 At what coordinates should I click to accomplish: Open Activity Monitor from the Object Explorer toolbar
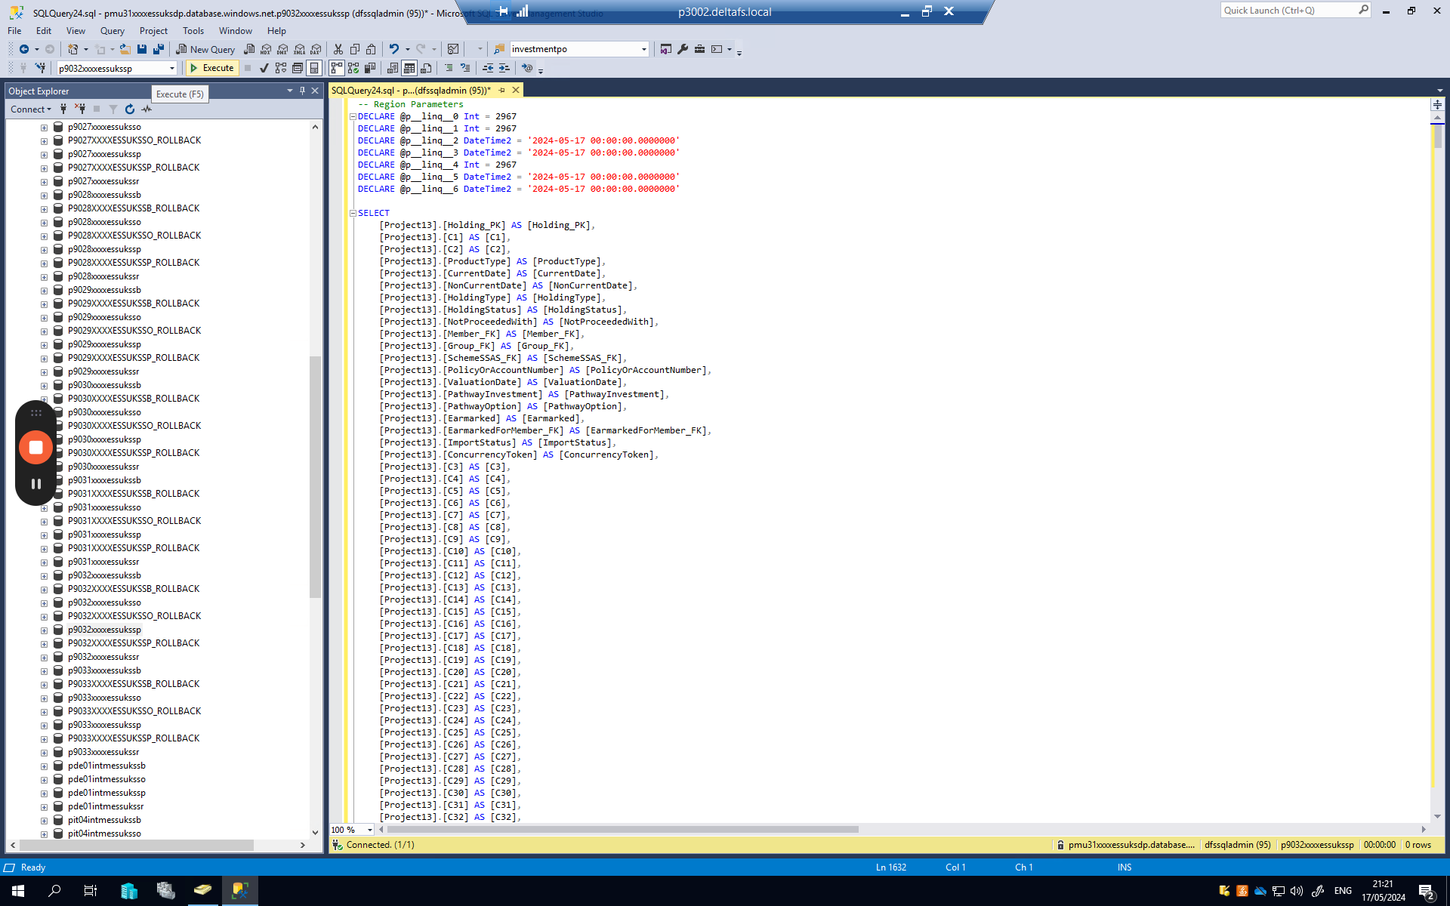point(147,109)
